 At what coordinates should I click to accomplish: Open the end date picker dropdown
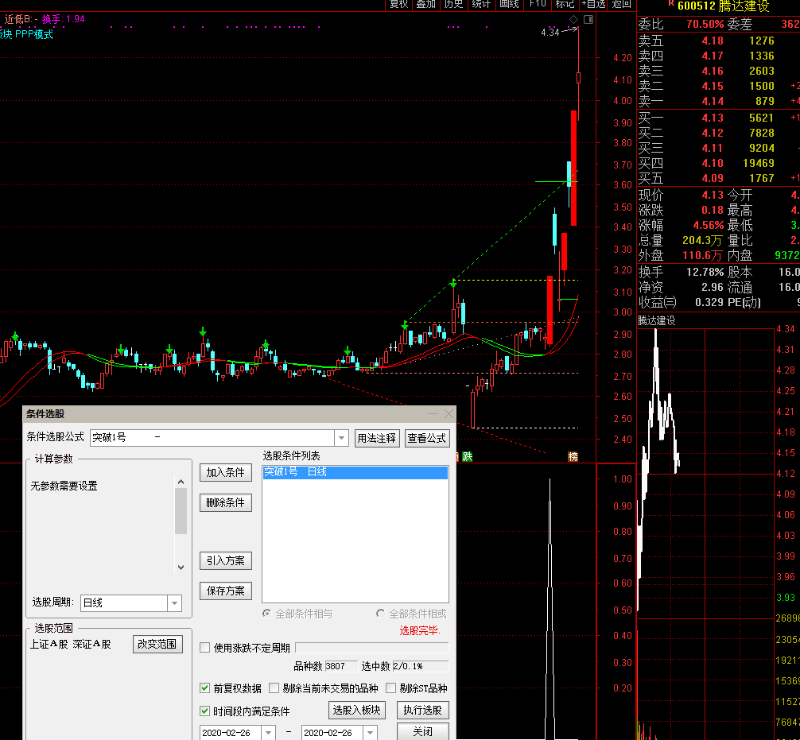[x=371, y=733]
